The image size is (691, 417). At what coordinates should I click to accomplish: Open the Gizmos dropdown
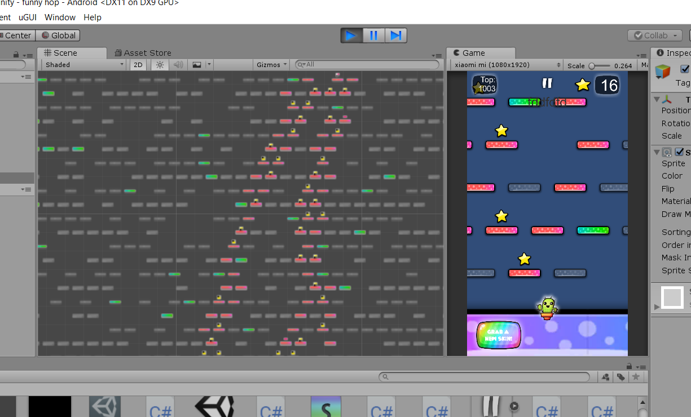[x=271, y=65]
